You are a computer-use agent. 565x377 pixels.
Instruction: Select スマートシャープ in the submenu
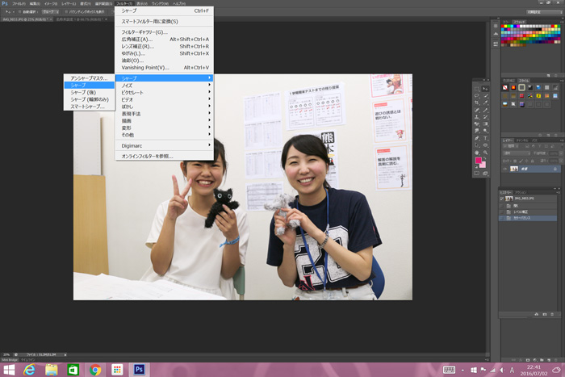click(x=89, y=107)
